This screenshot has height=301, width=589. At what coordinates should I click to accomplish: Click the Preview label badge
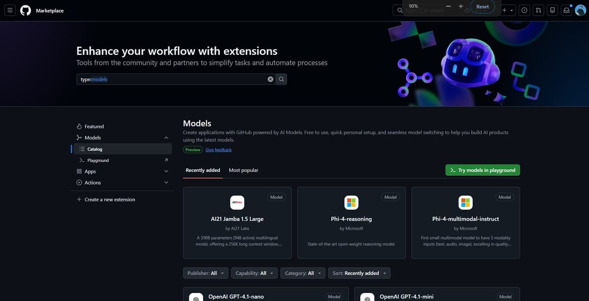[x=193, y=150]
